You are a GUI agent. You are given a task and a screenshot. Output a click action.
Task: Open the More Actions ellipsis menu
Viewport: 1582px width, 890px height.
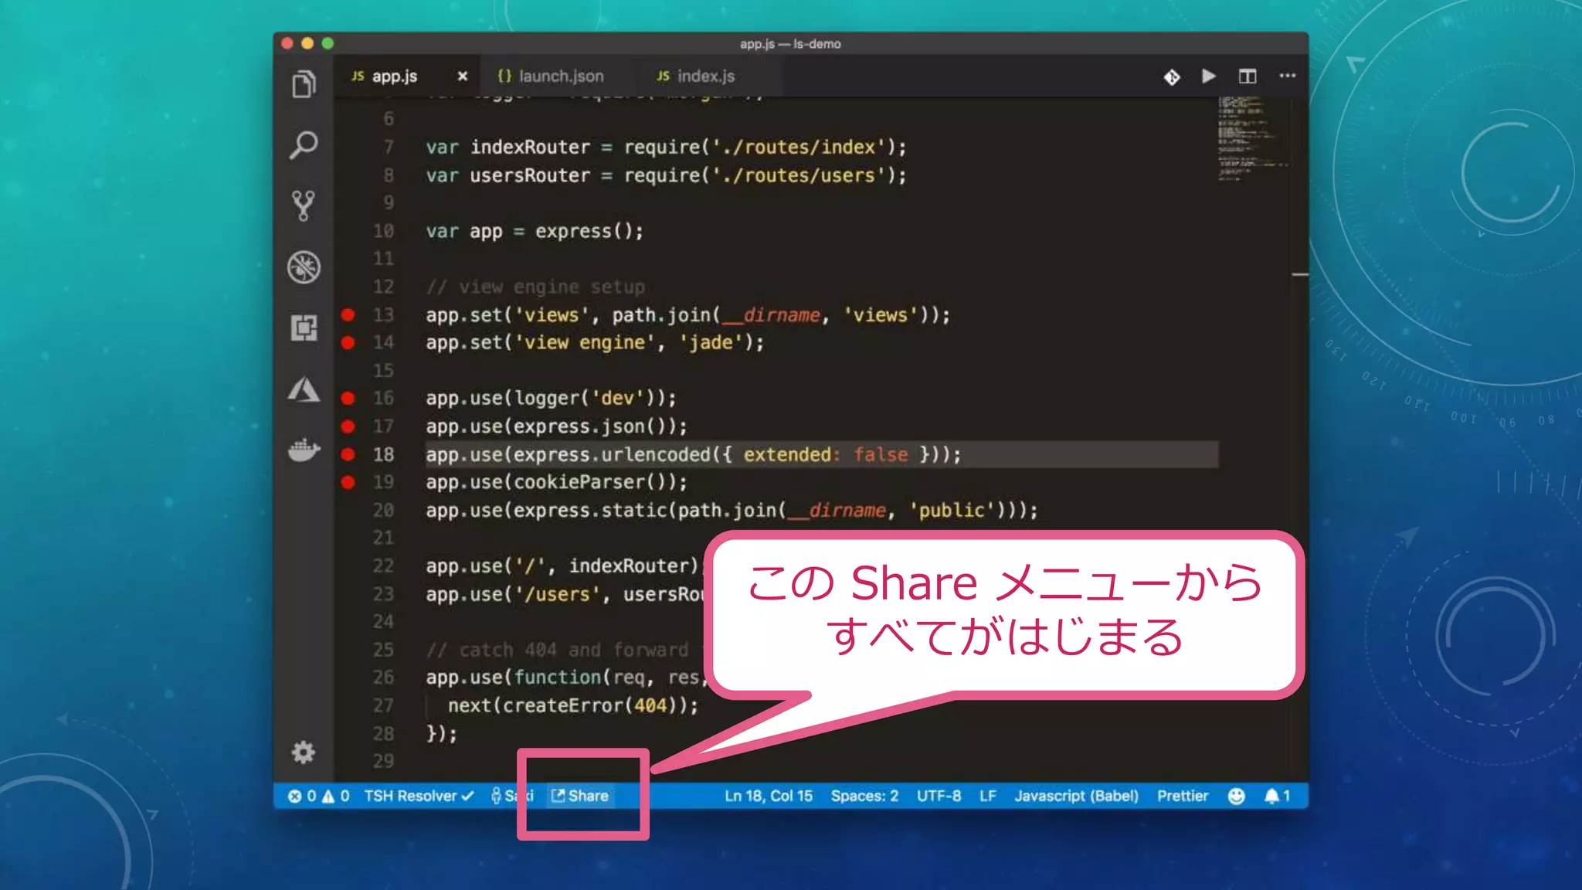coord(1288,76)
